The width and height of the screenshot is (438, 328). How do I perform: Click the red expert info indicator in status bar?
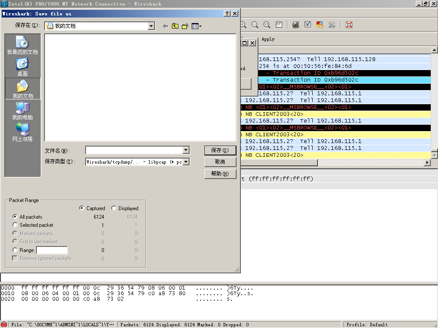pos(4,325)
